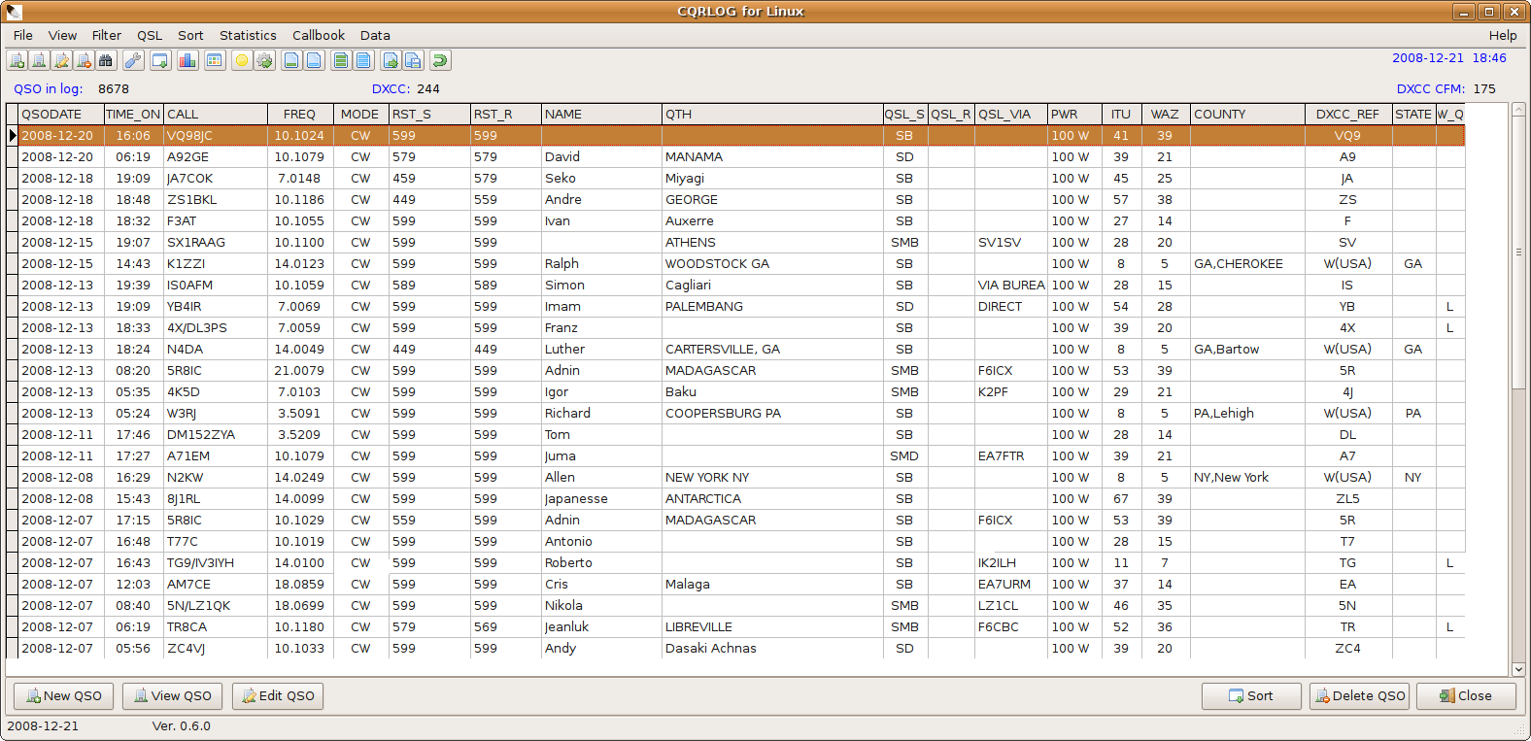Click the CALL column header
Screen dimensions: 1531x741
[216, 114]
